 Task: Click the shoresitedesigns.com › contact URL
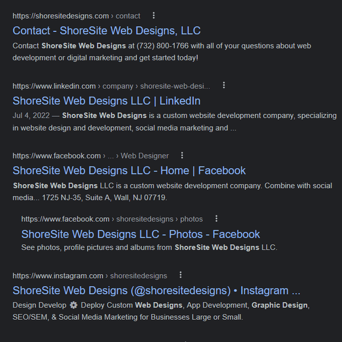click(x=76, y=16)
